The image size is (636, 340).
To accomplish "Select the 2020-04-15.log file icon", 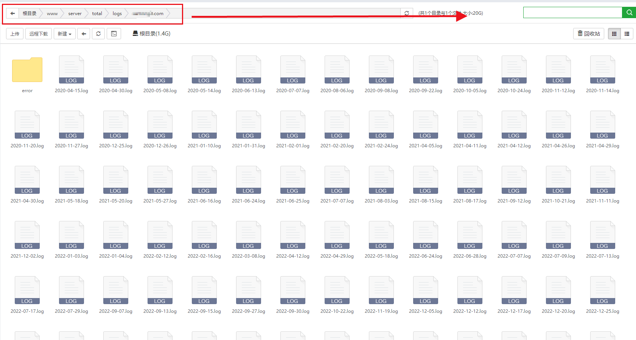I will click(x=71, y=70).
